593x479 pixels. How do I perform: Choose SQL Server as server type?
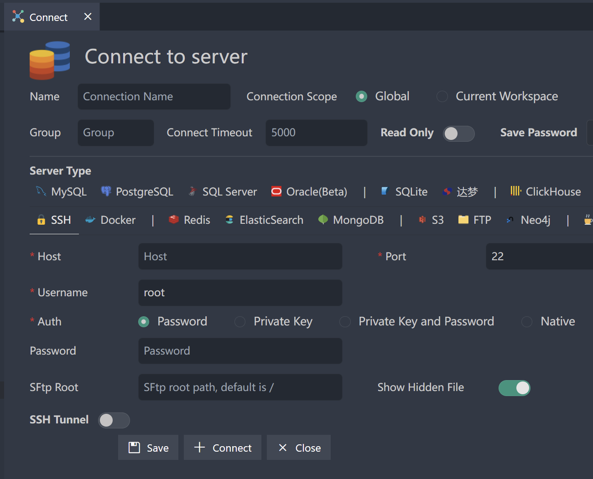222,191
